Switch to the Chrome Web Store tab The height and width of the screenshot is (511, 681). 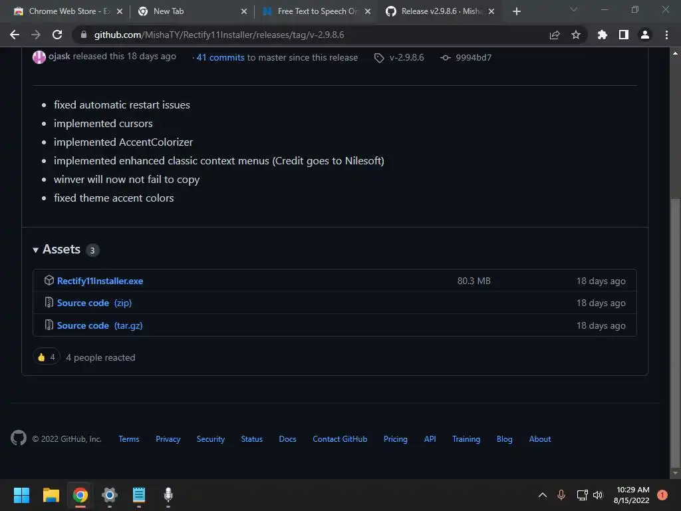(x=68, y=12)
